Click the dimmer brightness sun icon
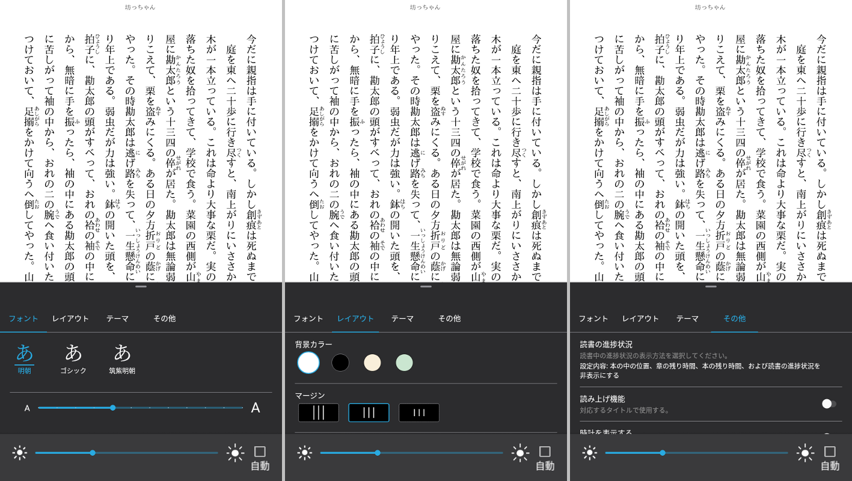The width and height of the screenshot is (852, 481). point(20,453)
